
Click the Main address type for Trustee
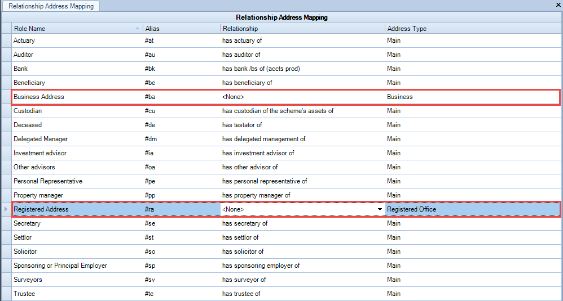point(473,294)
